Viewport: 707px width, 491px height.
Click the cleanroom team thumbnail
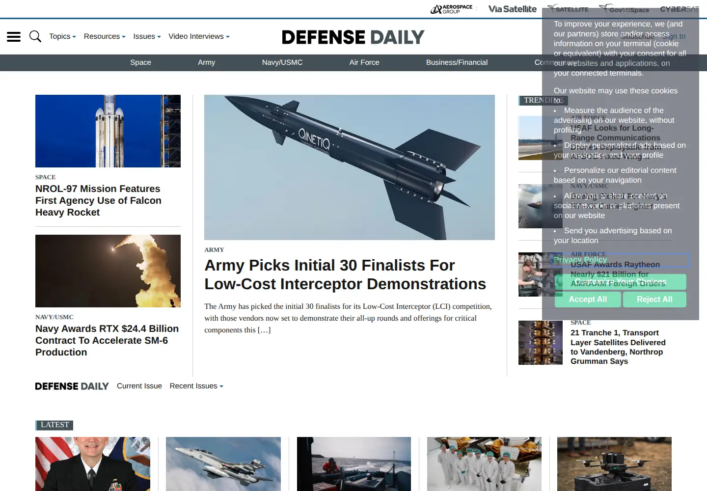[484, 464]
